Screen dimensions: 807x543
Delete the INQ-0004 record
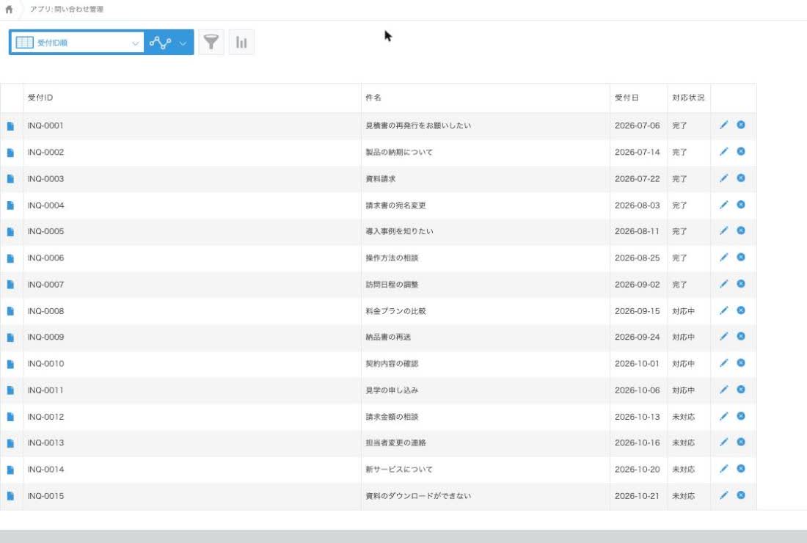tap(741, 204)
